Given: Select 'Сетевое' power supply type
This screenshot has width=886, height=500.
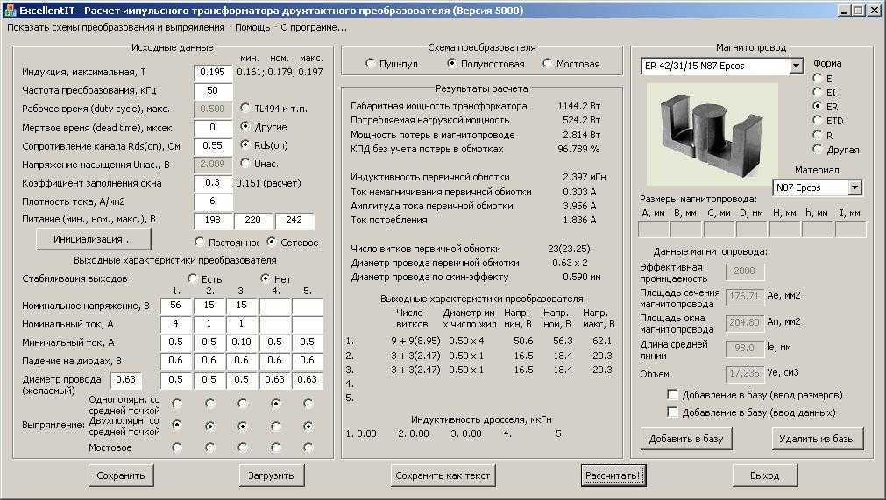Looking at the screenshot, I should pyautogui.click(x=271, y=242).
